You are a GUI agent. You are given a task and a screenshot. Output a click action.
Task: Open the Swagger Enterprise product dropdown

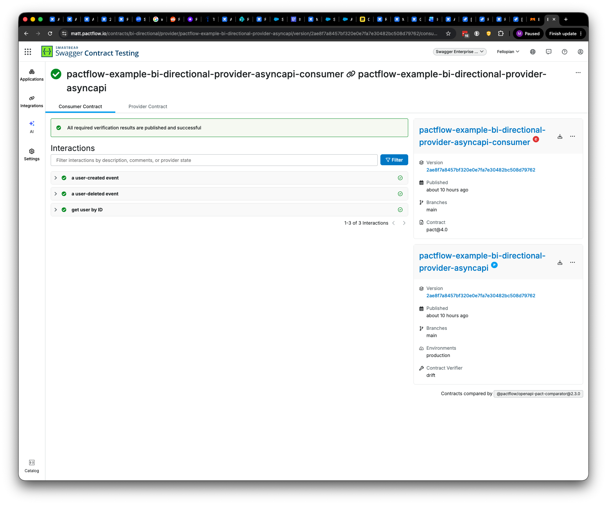click(460, 52)
